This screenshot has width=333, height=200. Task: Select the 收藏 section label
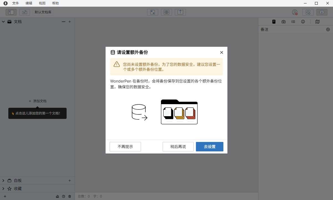tap(18, 188)
